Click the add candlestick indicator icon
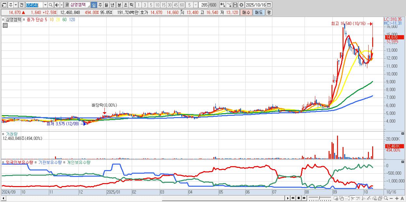Viewport: 406px width, 202px height. coord(223,5)
